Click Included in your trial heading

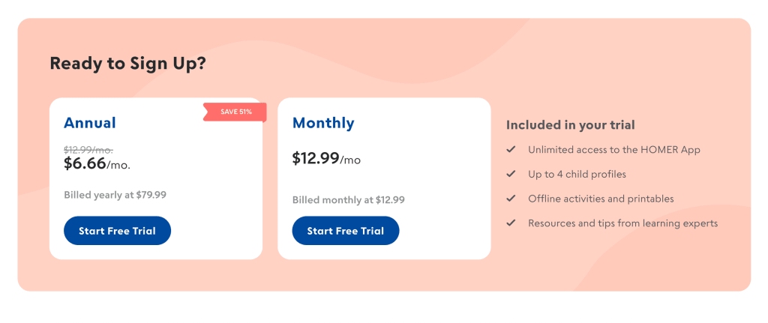pos(570,125)
